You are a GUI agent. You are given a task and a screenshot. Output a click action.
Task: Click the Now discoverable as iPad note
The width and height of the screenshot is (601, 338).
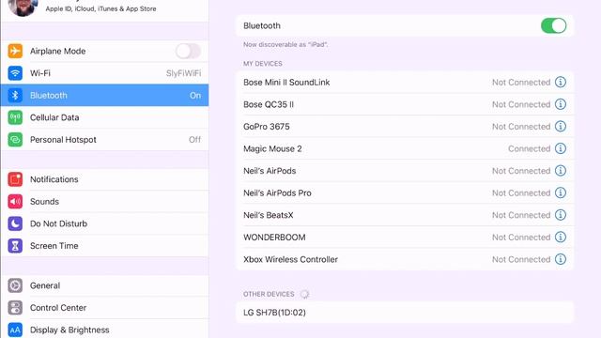(x=285, y=44)
